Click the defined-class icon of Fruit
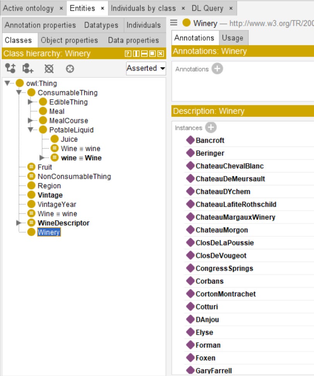Viewport: 314px width, 376px height. click(31, 167)
